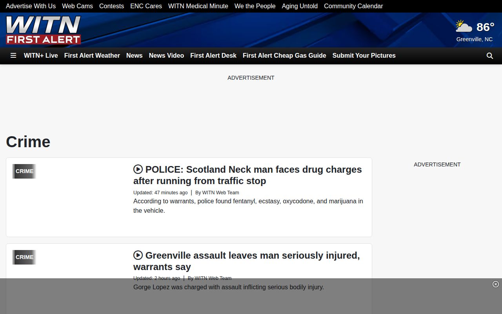The width and height of the screenshot is (502, 314).
Task: Select News Video menu item
Action: pyautogui.click(x=166, y=56)
